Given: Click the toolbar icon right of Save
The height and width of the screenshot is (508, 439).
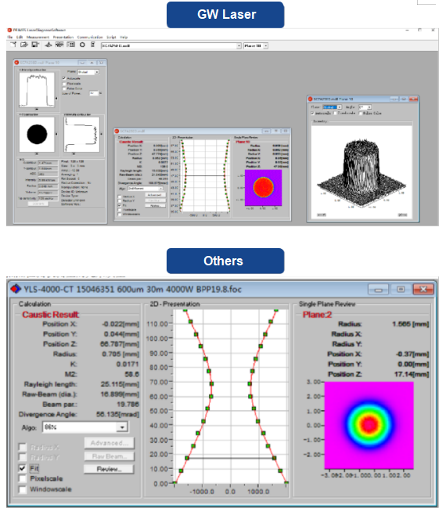Looking at the screenshot, I should pyautogui.click(x=48, y=45).
